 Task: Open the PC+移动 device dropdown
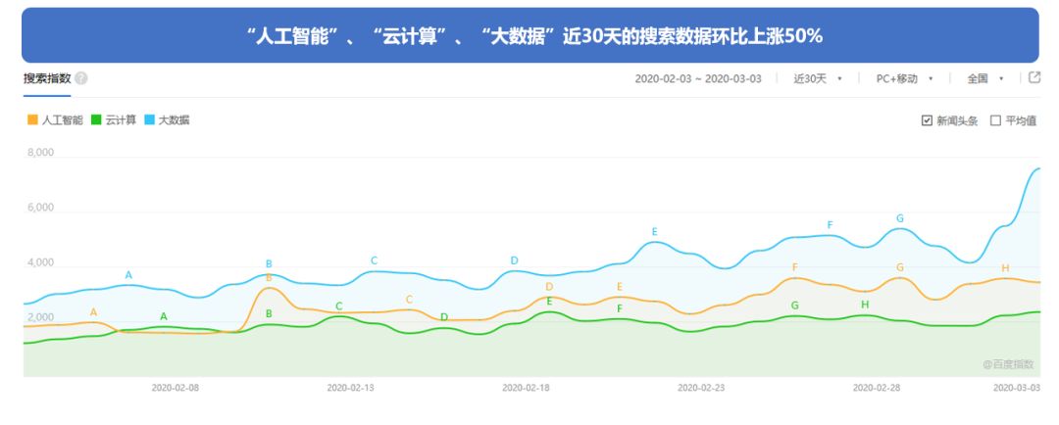tap(904, 78)
